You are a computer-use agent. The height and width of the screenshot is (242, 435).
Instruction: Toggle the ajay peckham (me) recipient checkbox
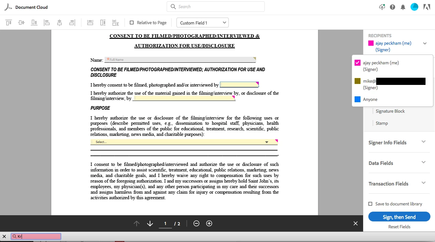click(x=358, y=63)
